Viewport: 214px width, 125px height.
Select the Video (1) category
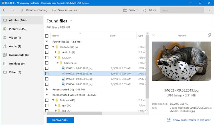pyautogui.click(x=22, y=37)
